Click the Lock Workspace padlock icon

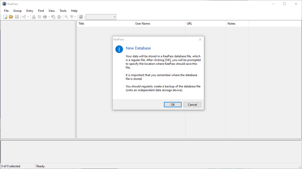[x=81, y=17]
